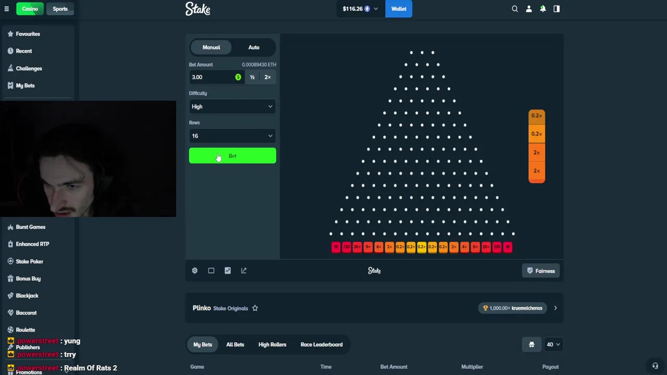Open the user profile menu
This screenshot has width=667, height=375.
point(529,9)
